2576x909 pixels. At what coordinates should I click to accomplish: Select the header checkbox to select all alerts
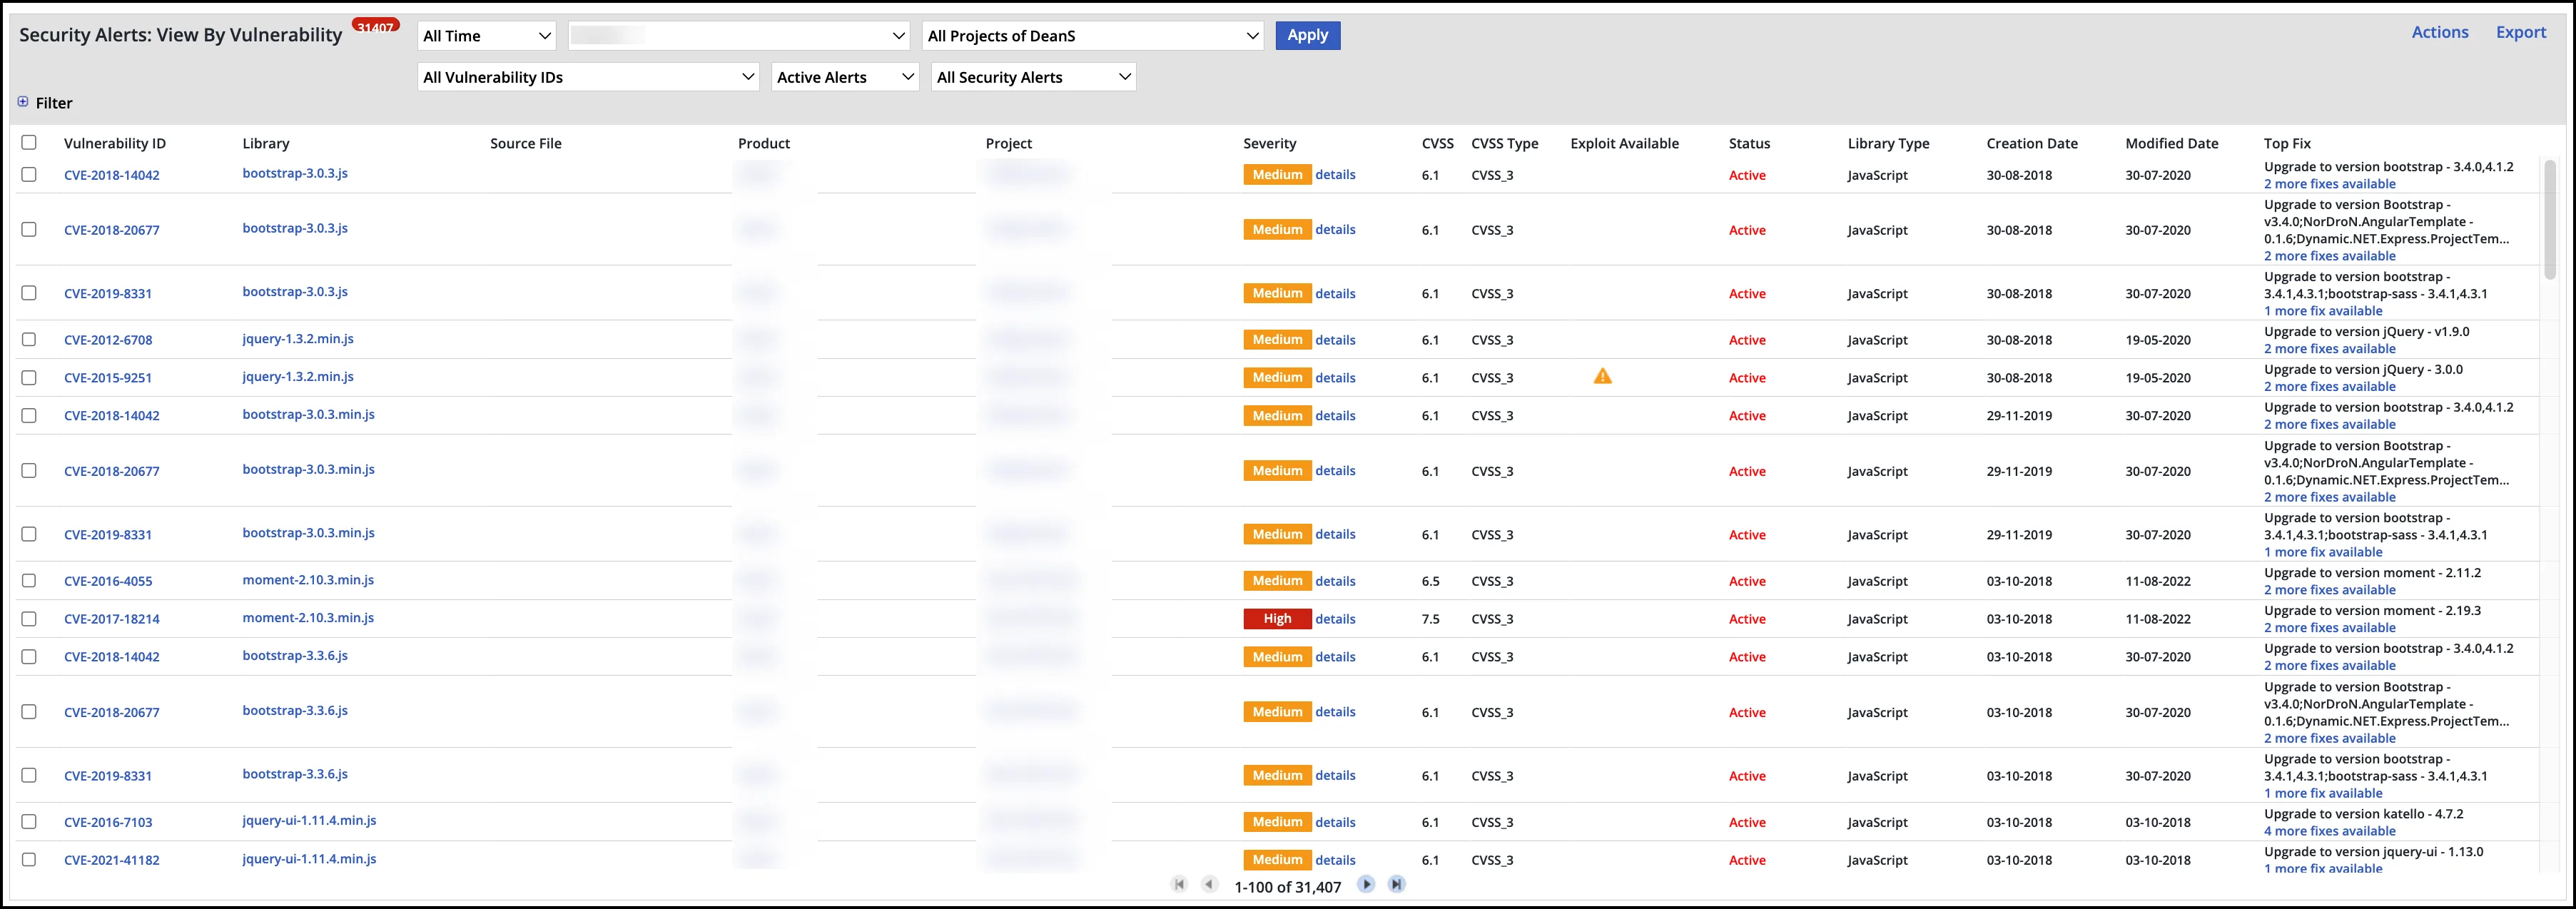coord(29,142)
